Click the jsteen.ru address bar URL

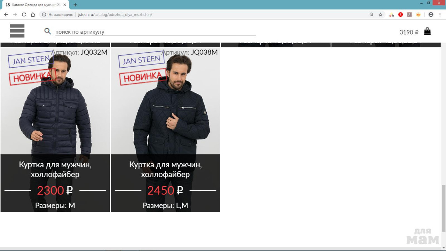(115, 15)
